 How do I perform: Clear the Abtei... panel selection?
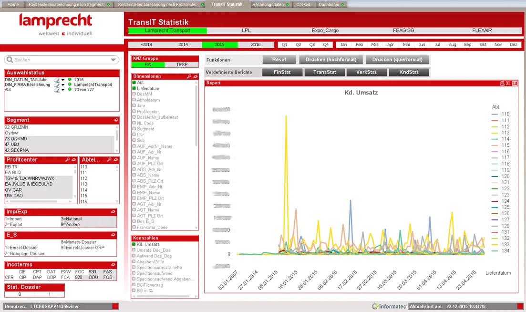116,160
